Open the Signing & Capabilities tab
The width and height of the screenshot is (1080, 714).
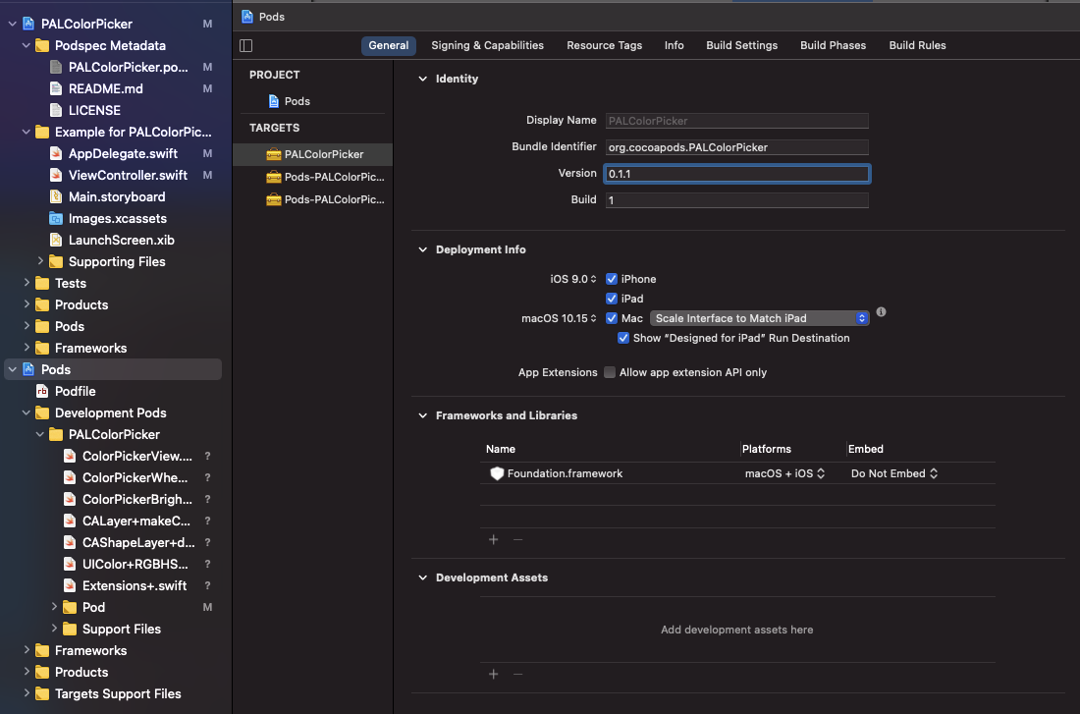click(x=488, y=45)
